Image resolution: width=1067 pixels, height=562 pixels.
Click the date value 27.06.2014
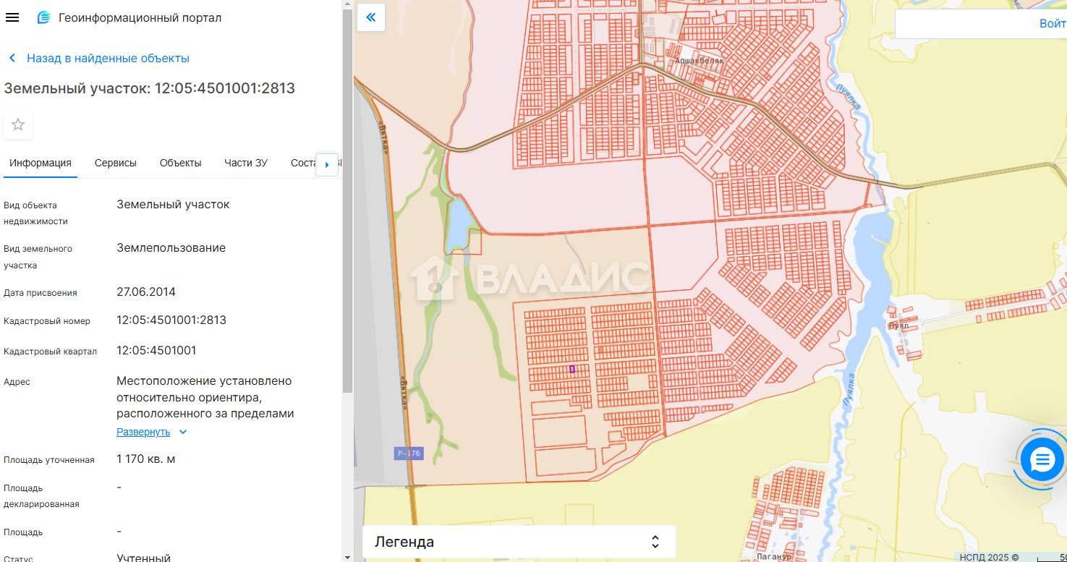(146, 292)
